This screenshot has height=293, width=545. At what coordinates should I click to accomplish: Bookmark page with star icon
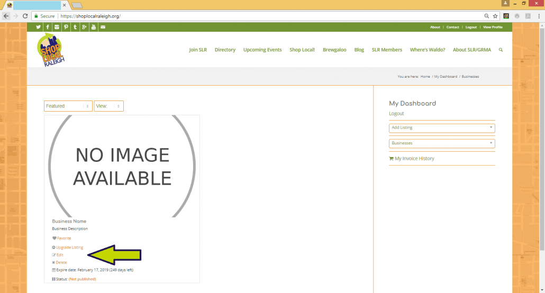[495, 16]
